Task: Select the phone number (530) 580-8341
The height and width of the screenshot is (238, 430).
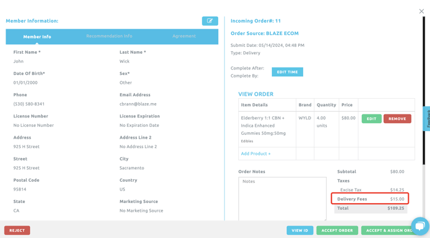Action: [29, 104]
